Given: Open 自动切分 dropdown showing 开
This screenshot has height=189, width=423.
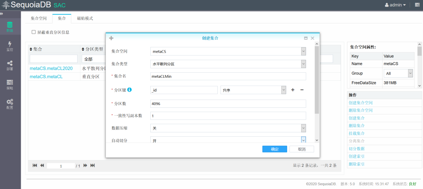Looking at the screenshot, I should [x=228, y=140].
